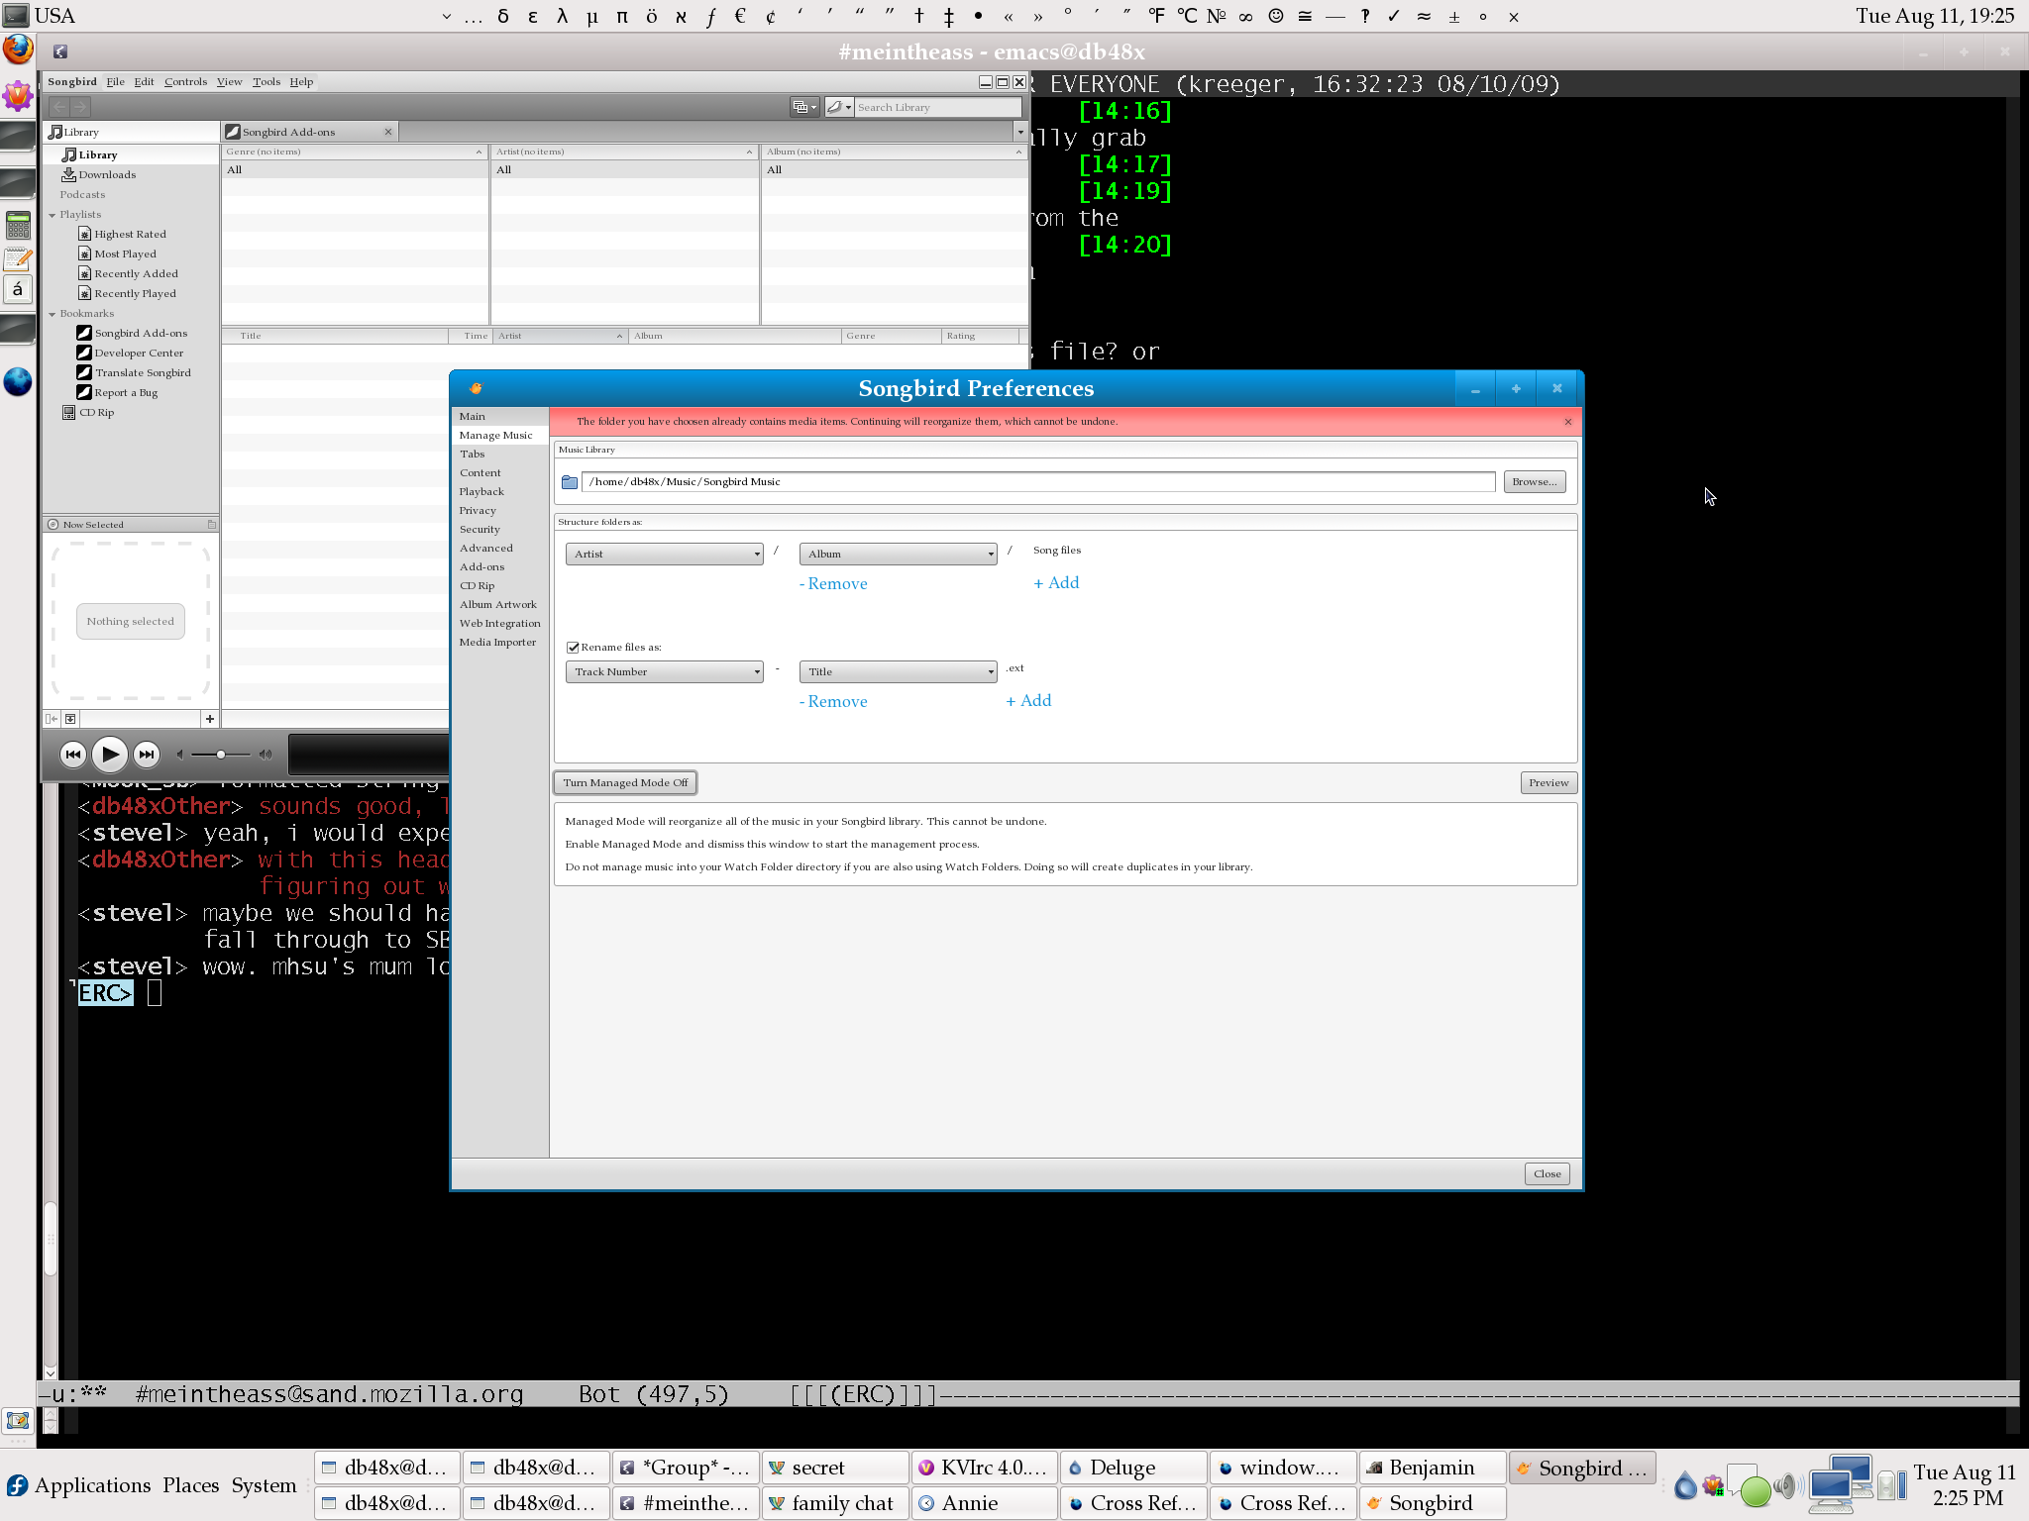Select the Album Artwork preferences category
Viewport: 2029px width, 1521px height.
click(500, 605)
